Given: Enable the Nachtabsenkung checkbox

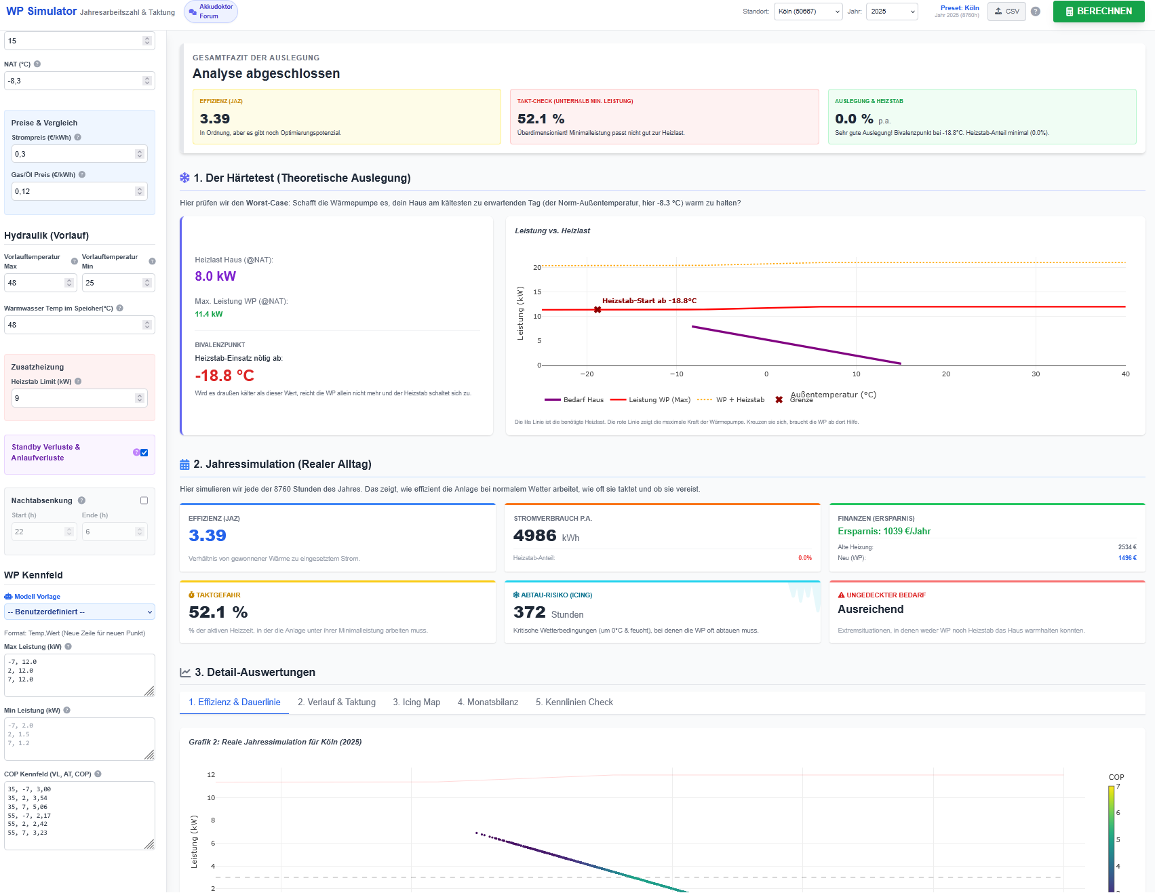Looking at the screenshot, I should (144, 500).
